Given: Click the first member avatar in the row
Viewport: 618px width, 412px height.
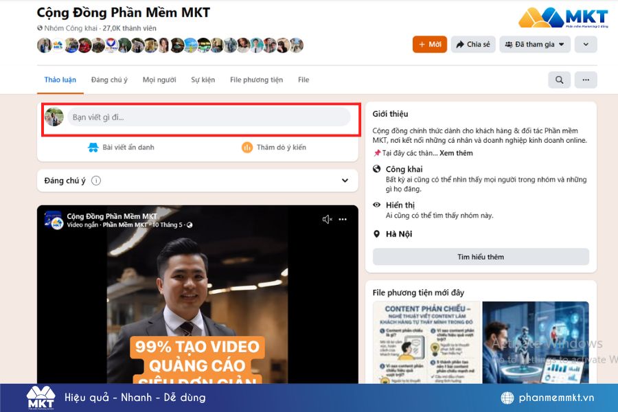Looking at the screenshot, I should point(44,45).
